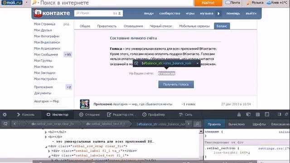Click picker icon in element tooltip
The image size is (290, 163).
tap(136, 63)
